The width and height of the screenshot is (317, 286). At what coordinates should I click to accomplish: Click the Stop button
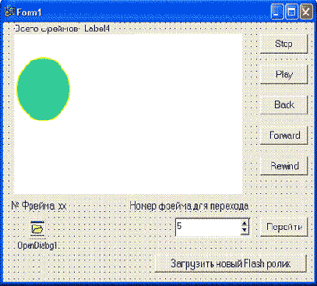coord(284,44)
